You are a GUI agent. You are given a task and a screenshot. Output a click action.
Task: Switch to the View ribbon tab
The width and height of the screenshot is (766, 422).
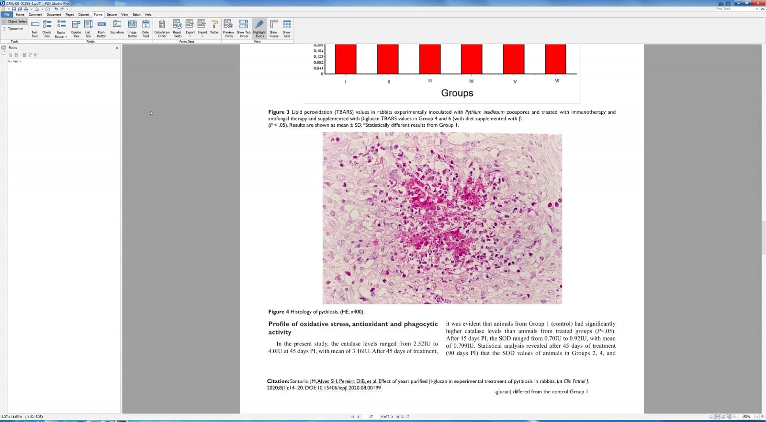pyautogui.click(x=124, y=14)
